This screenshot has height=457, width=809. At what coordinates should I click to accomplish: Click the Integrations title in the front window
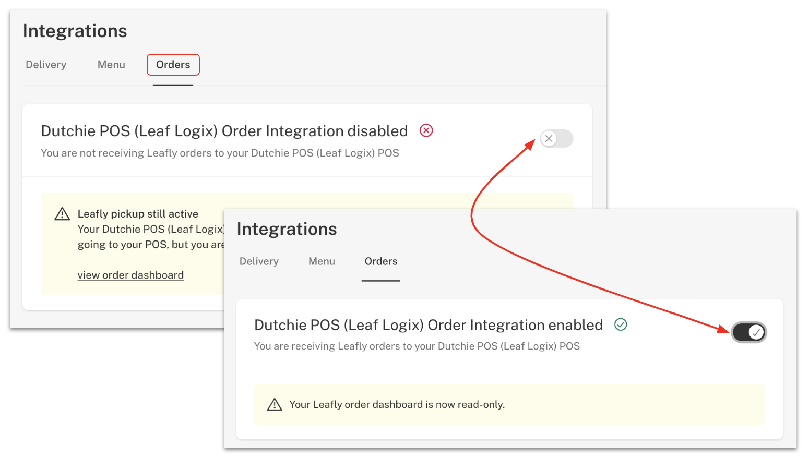click(287, 230)
